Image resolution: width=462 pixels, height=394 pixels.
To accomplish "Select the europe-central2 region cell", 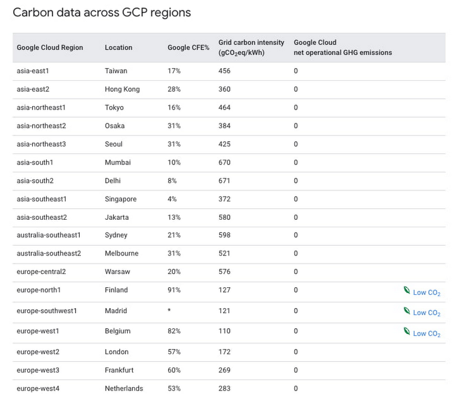I will [41, 272].
